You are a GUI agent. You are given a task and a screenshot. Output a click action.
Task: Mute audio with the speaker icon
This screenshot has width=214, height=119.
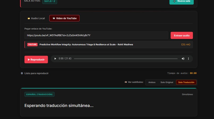pyautogui.click(x=183, y=59)
